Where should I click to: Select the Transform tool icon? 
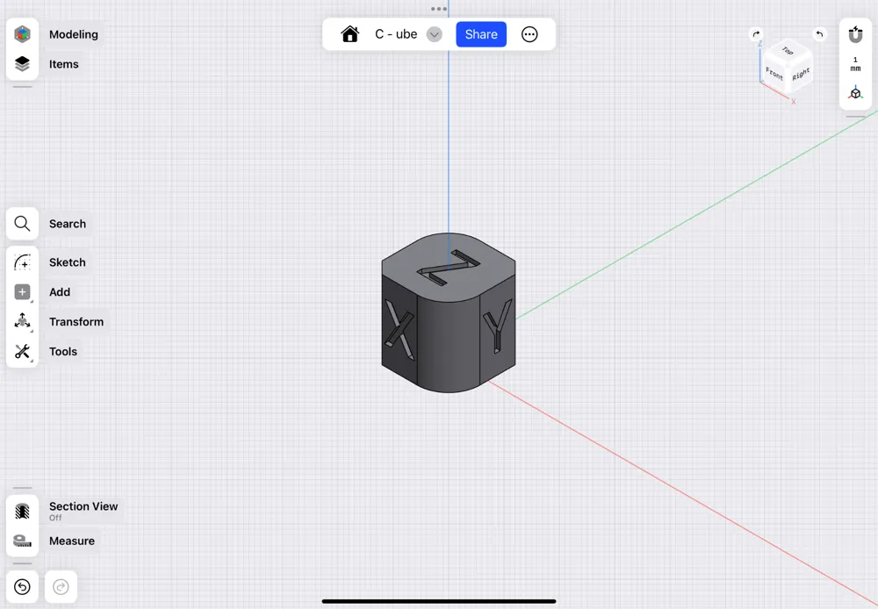23,321
